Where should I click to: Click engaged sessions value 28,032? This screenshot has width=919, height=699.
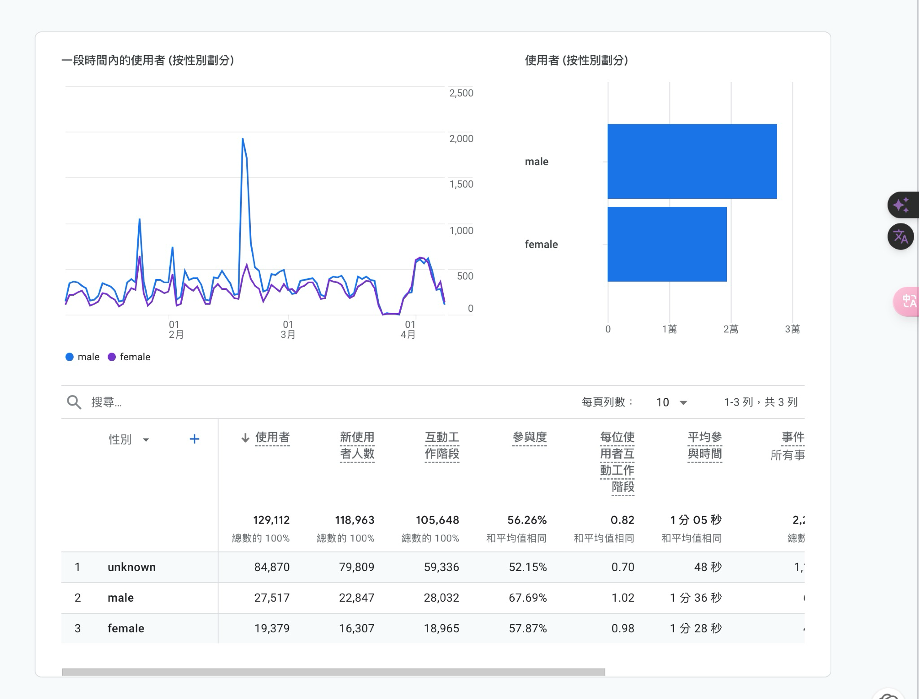(442, 598)
